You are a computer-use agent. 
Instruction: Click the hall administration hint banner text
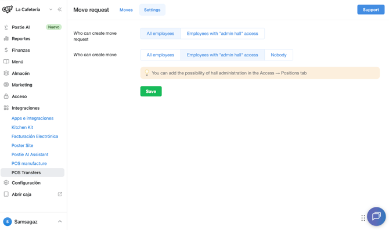(229, 73)
